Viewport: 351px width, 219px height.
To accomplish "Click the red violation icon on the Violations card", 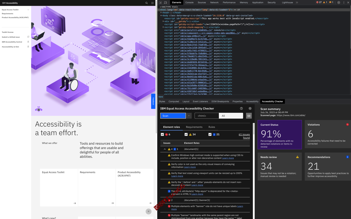I will click(347, 125).
